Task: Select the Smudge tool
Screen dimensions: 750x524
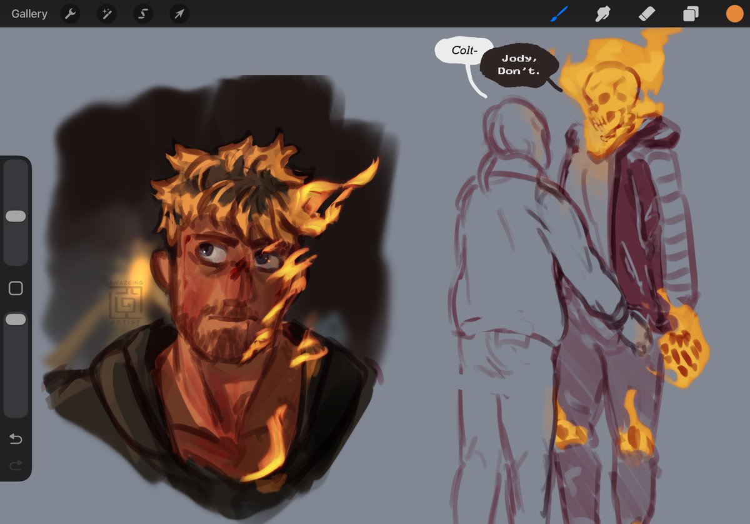Action: (x=603, y=14)
